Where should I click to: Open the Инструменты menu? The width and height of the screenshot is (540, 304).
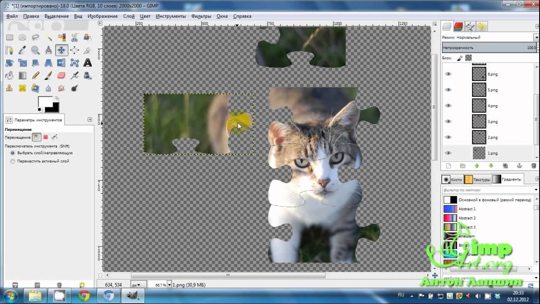(171, 16)
